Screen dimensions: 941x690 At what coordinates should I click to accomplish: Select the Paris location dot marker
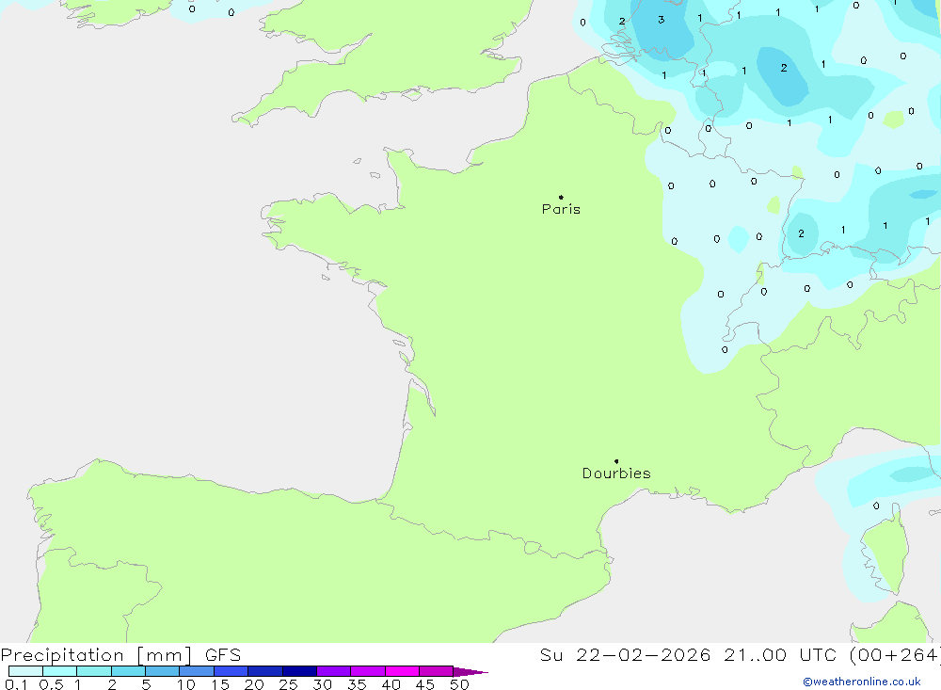click(x=561, y=197)
